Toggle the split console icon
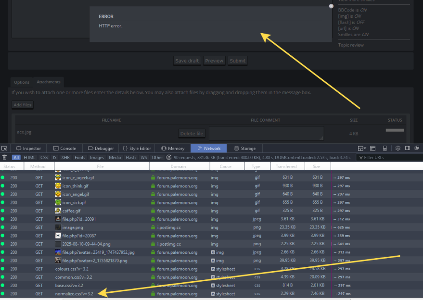This screenshot has height=300, width=423. 373,148
